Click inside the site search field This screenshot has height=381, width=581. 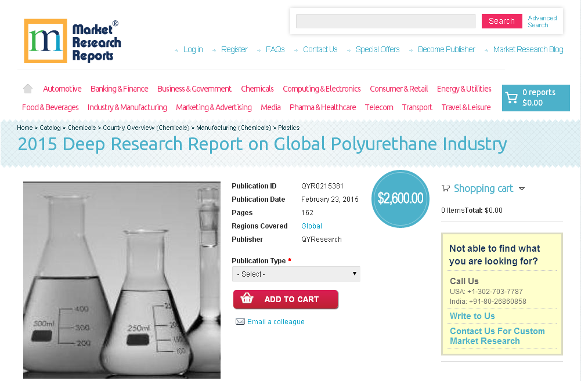pyautogui.click(x=385, y=21)
